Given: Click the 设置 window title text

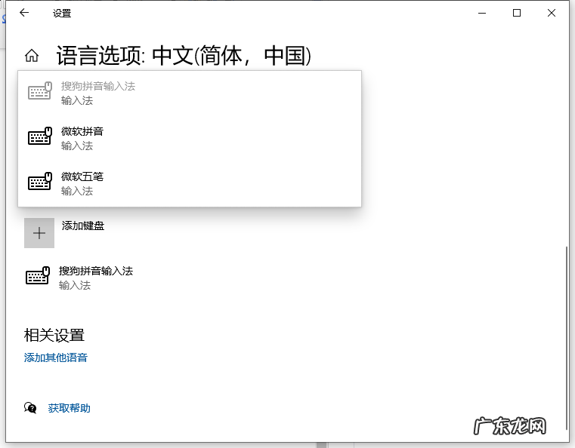Looking at the screenshot, I should (x=62, y=14).
